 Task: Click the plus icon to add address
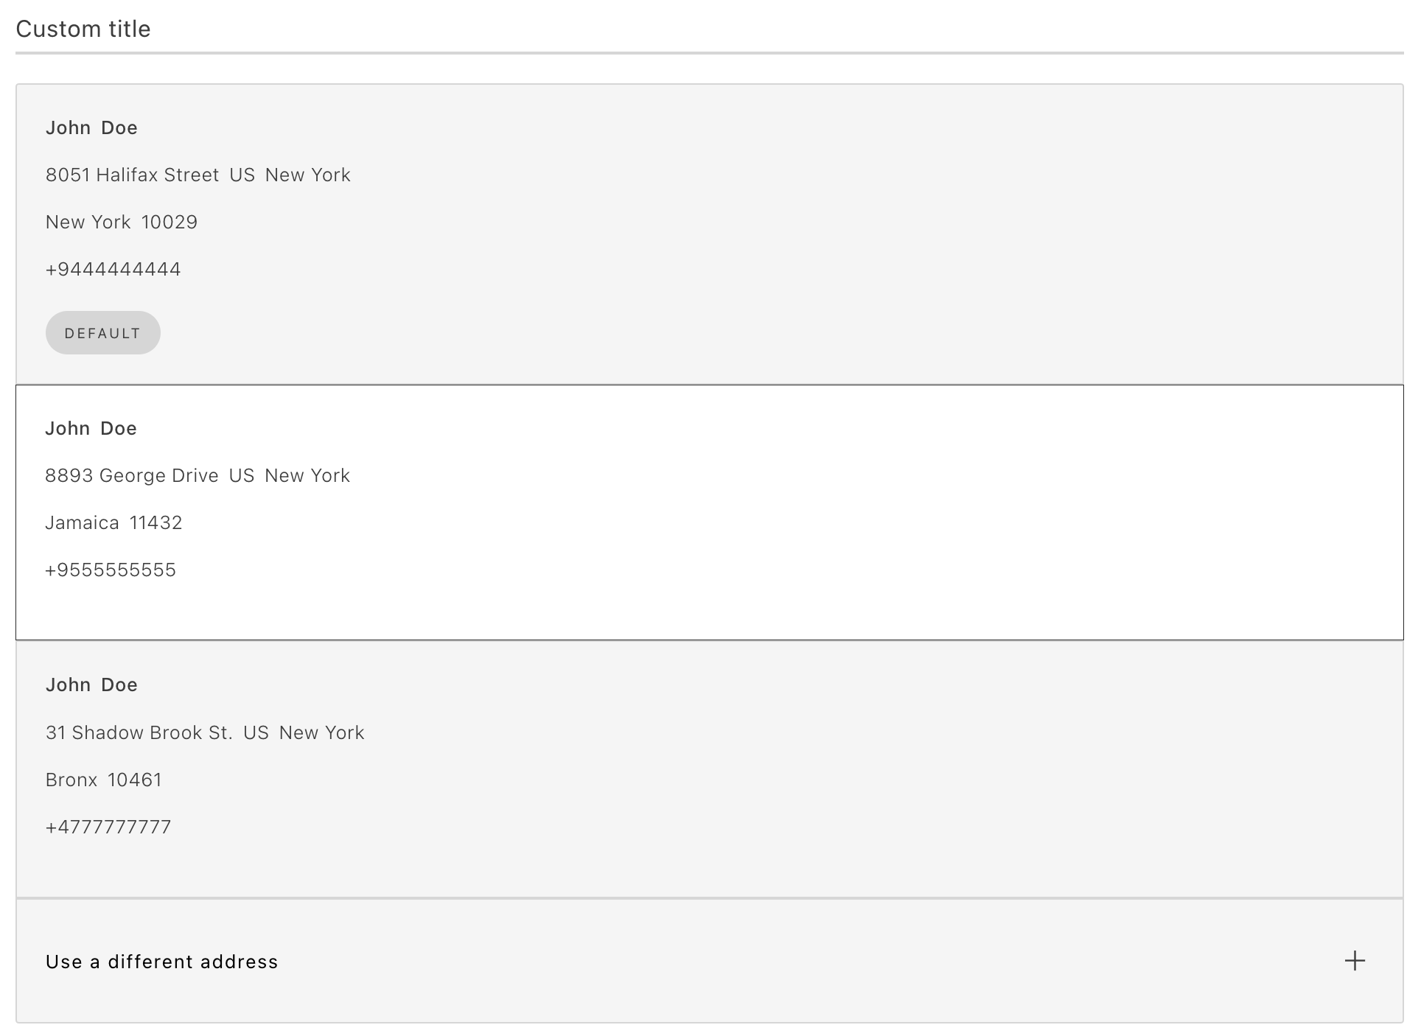click(1354, 960)
